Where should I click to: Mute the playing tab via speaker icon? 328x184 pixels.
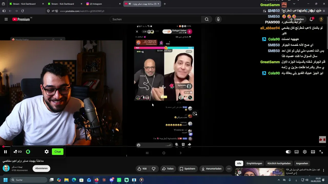pos(130,4)
